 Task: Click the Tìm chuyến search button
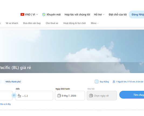coord(132,95)
